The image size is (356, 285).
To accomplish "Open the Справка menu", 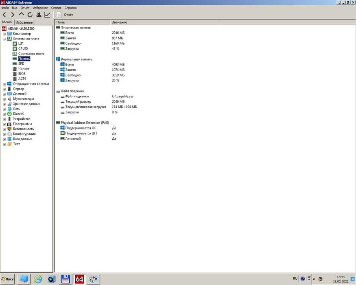I will tap(70, 8).
